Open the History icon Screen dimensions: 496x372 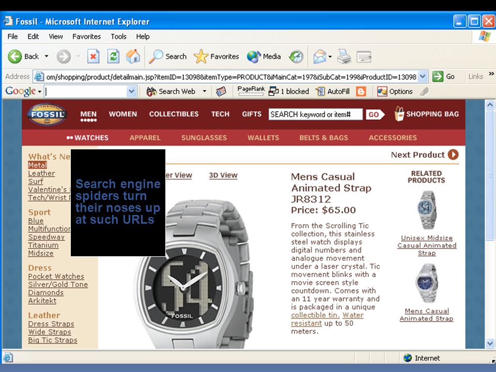click(x=296, y=57)
